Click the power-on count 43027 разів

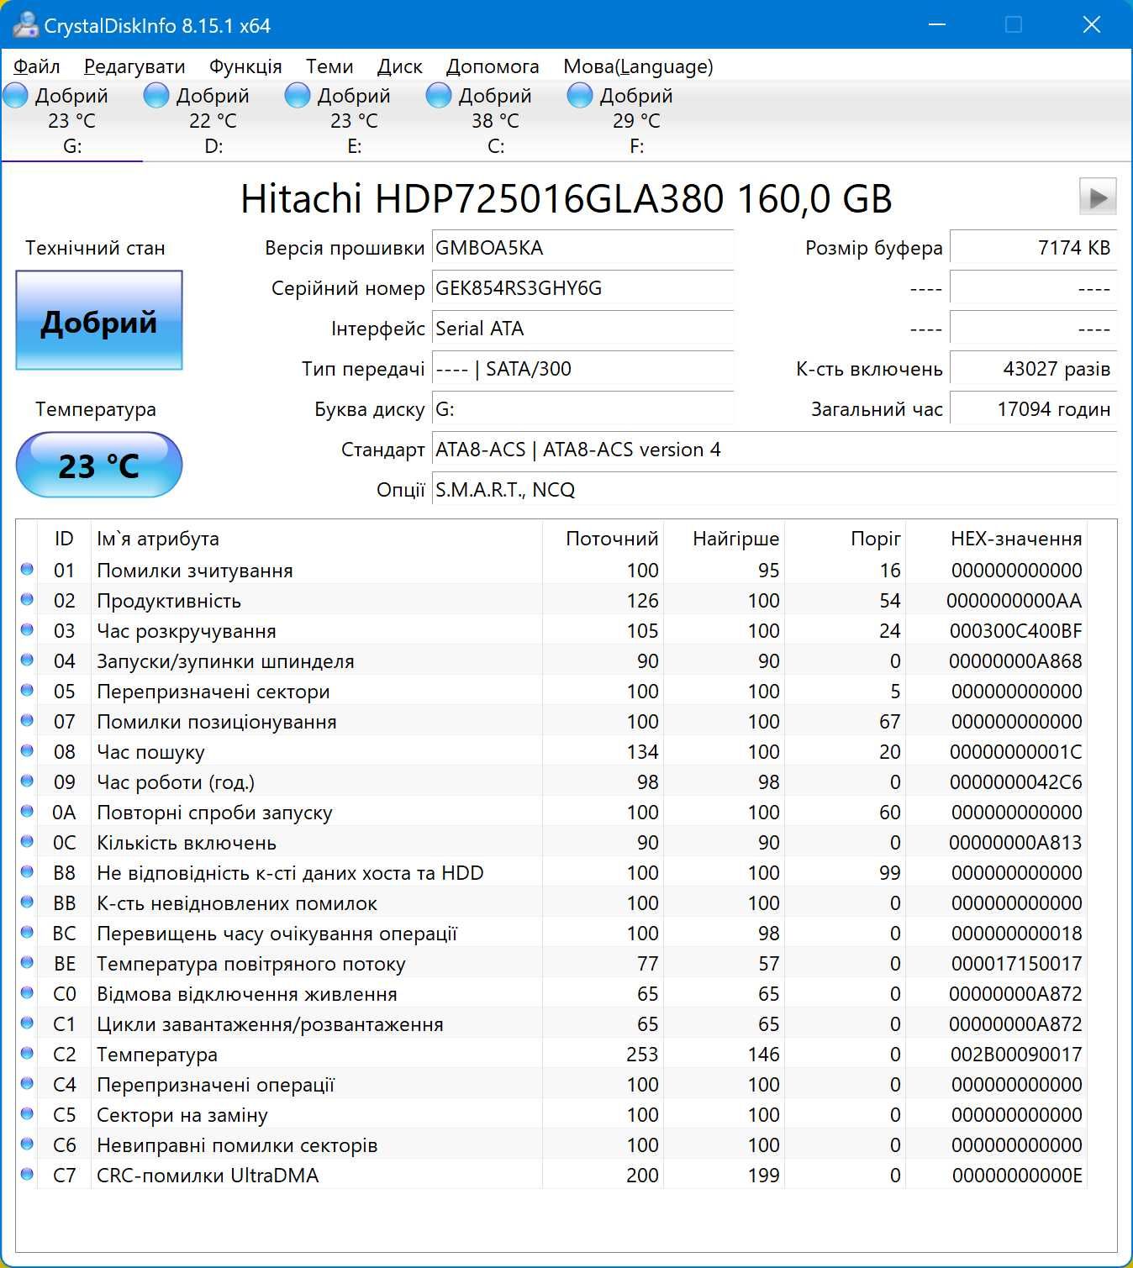(1033, 369)
